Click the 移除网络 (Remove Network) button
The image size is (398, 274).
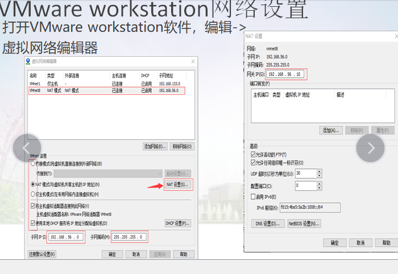[x=183, y=147]
